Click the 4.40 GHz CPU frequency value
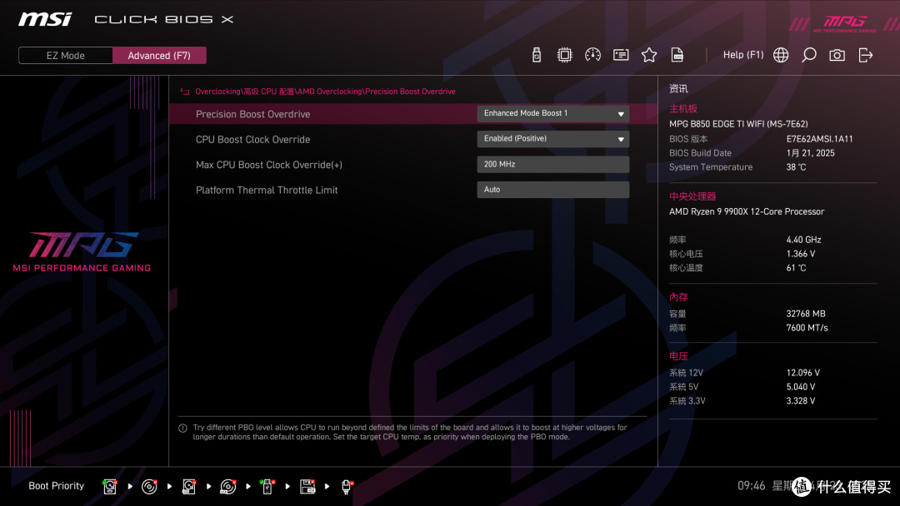 [x=803, y=240]
